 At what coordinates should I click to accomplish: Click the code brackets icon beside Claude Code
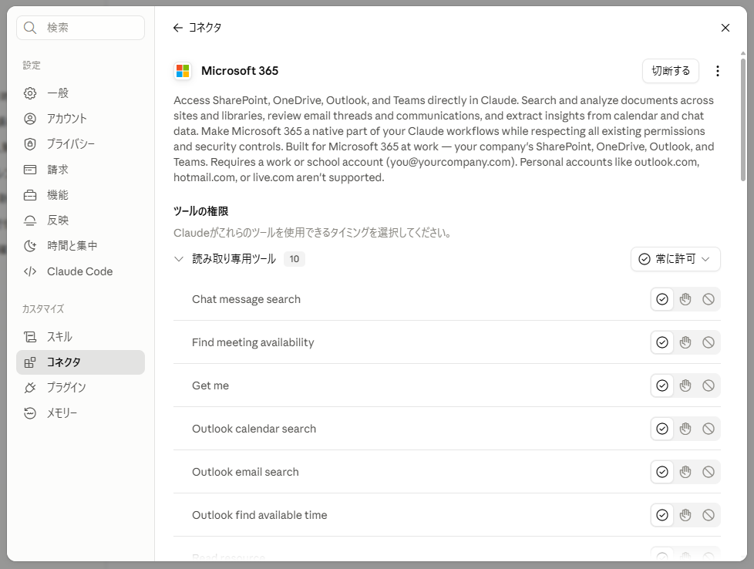coord(30,271)
